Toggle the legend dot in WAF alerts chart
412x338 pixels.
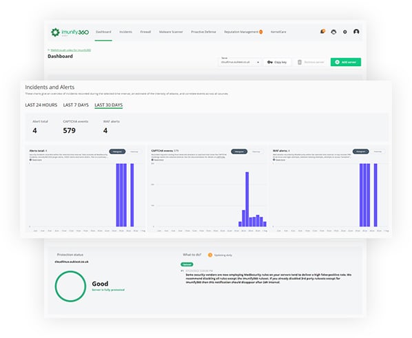(x=274, y=160)
